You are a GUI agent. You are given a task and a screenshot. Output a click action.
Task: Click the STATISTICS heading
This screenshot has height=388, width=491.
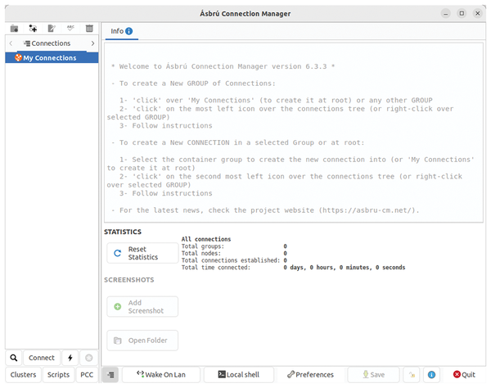pyautogui.click(x=123, y=232)
